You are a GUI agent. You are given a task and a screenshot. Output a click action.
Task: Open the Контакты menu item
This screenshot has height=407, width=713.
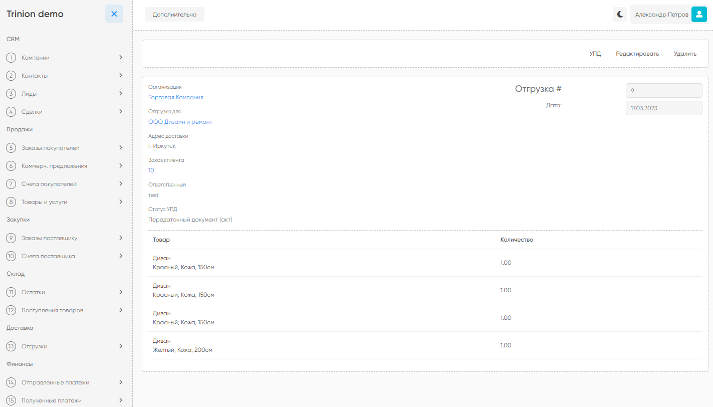[x=35, y=76]
